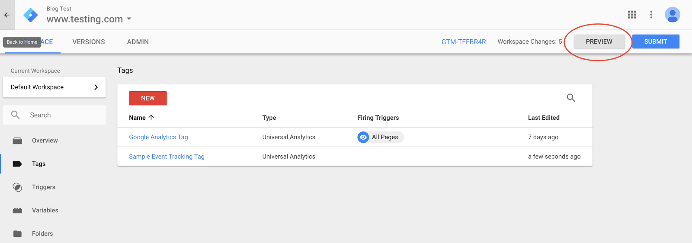Image resolution: width=692 pixels, height=243 pixels.
Task: Click the search icon in Tags table
Action: point(571,98)
